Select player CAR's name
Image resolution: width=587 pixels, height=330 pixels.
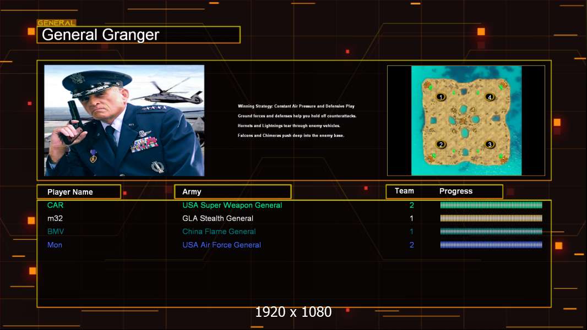(x=56, y=205)
